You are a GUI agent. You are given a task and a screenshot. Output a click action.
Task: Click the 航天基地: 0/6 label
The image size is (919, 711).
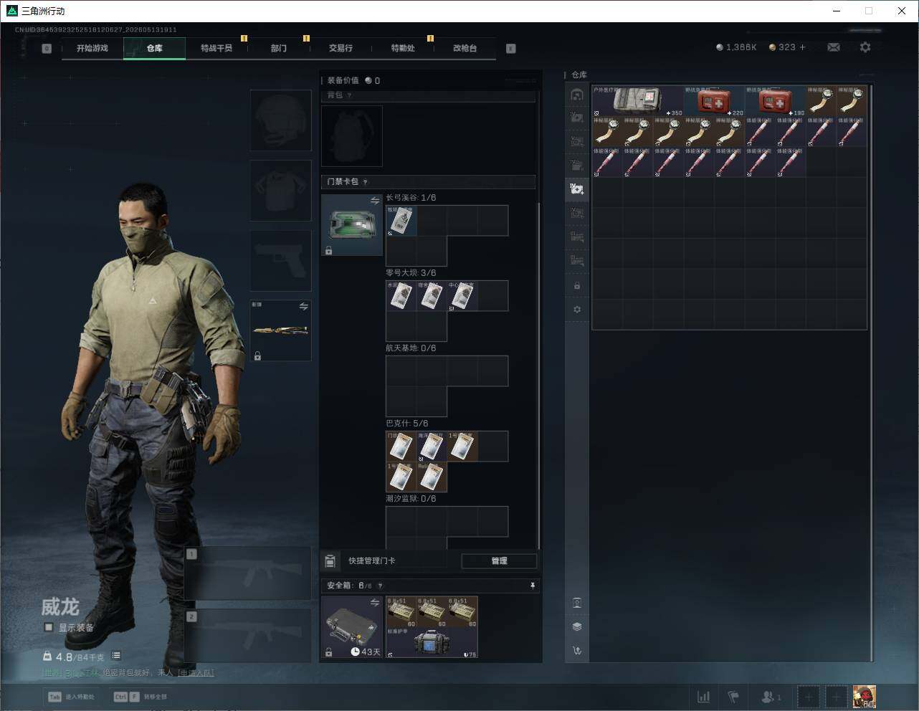(411, 348)
